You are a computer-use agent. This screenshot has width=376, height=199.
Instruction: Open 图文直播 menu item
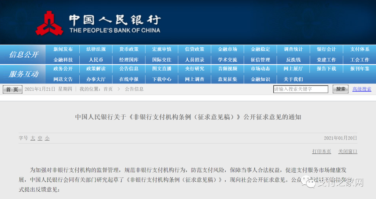(162, 69)
